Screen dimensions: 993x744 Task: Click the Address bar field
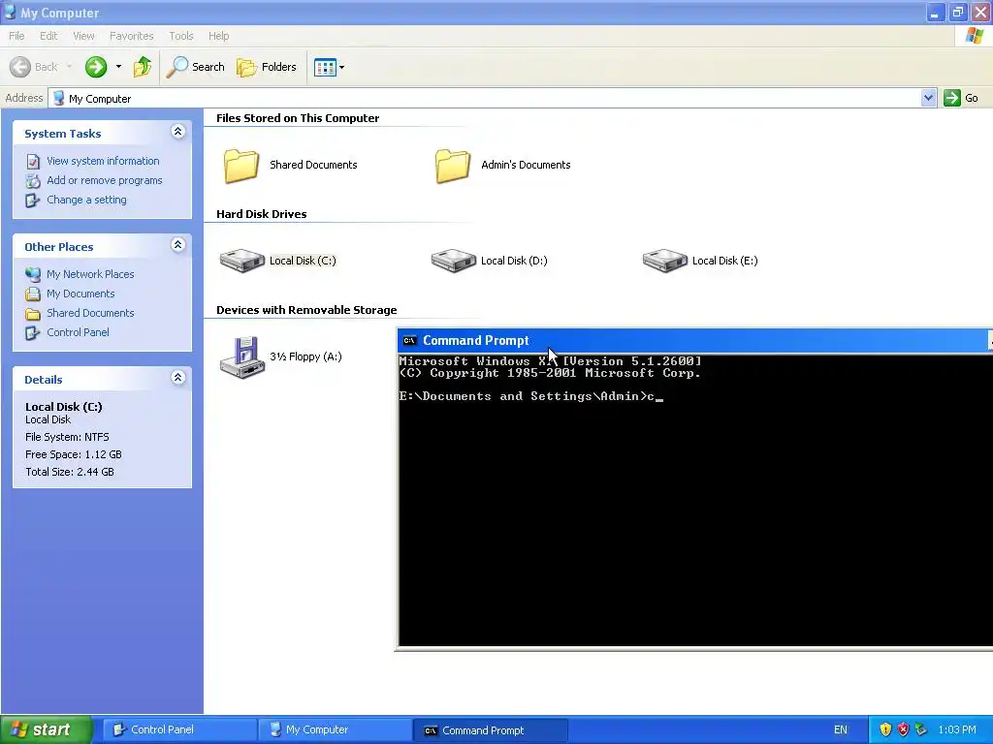click(x=492, y=98)
